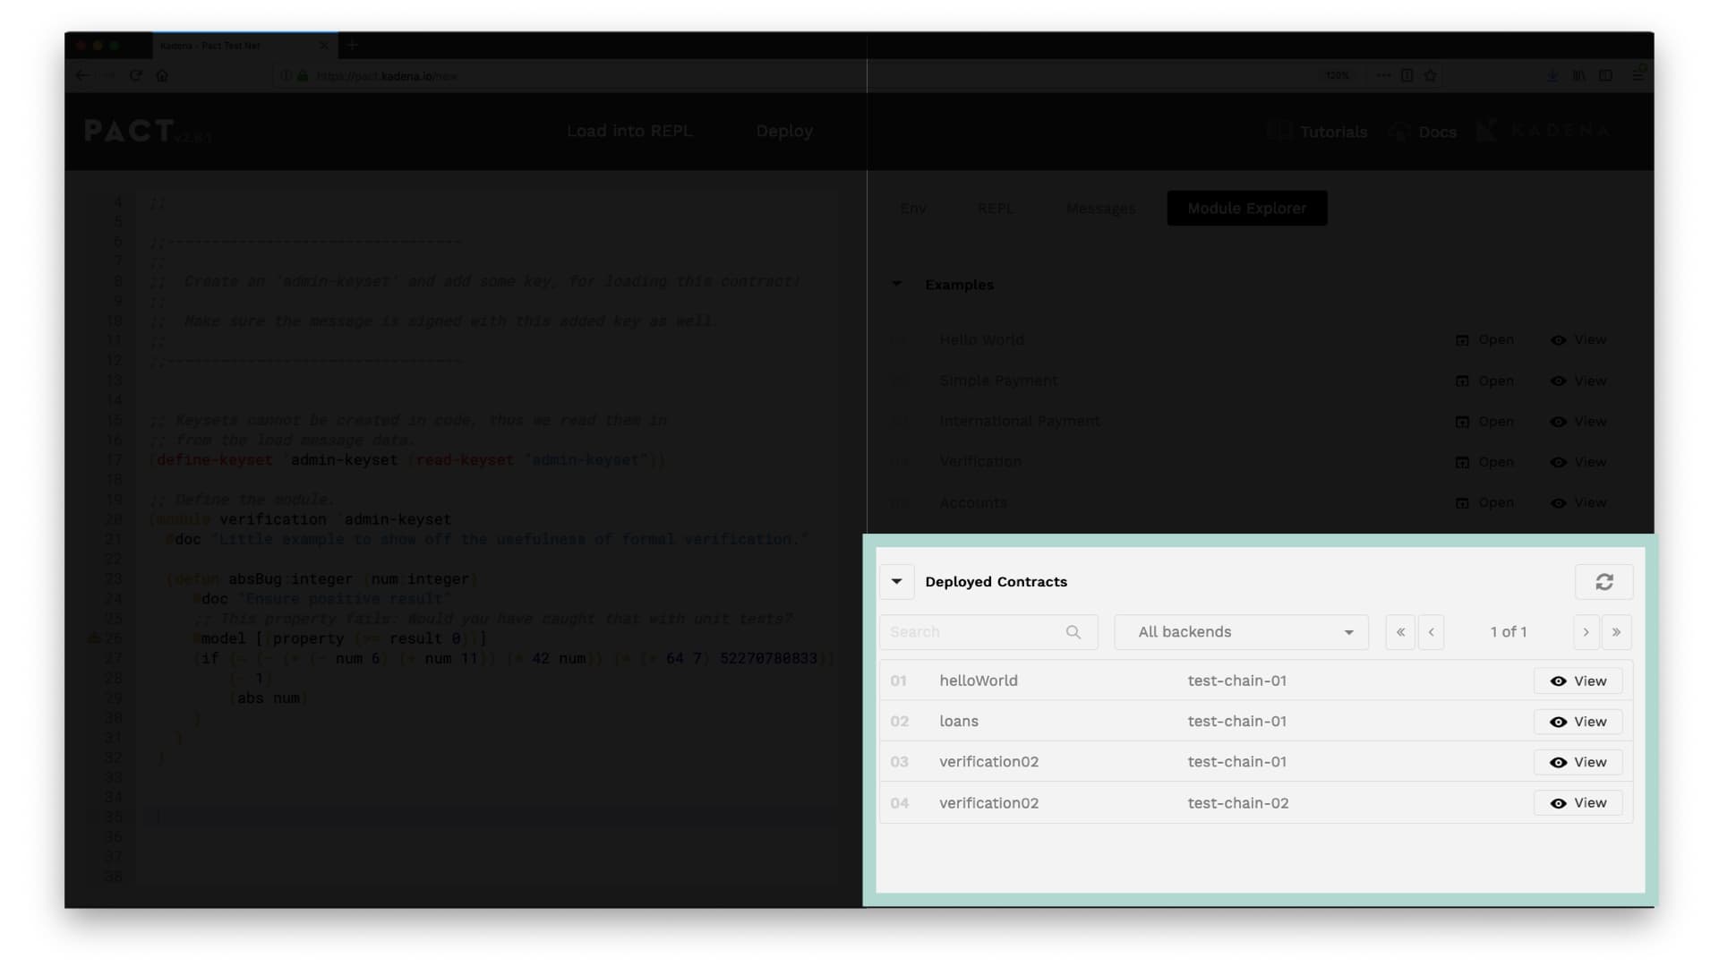Image resolution: width=1719 pixels, height=967 pixels.
Task: View the Verification example
Action: click(x=1578, y=462)
